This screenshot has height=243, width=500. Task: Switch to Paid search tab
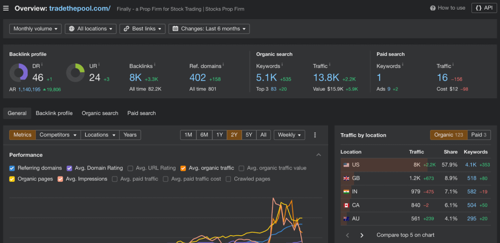point(142,113)
